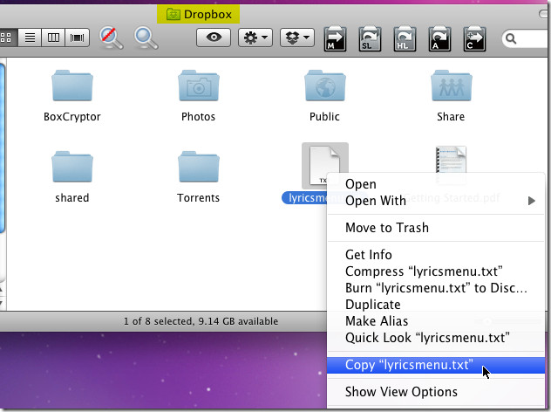Click the toolbar icon labeled HL
The height and width of the screenshot is (412, 551).
(x=405, y=38)
